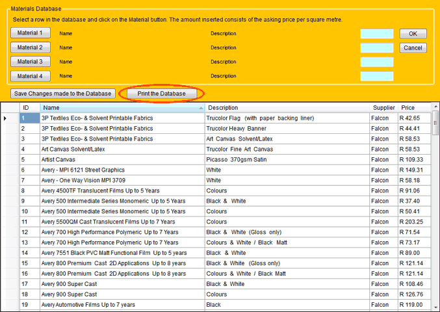Screen dimensions: 440x312
Task: Sort table by Name column header
Action: [x=122, y=108]
